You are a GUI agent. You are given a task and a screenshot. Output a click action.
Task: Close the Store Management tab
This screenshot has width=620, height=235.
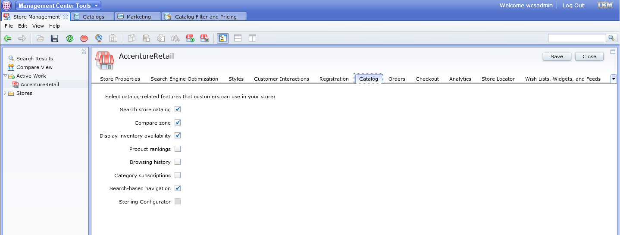pyautogui.click(x=66, y=17)
